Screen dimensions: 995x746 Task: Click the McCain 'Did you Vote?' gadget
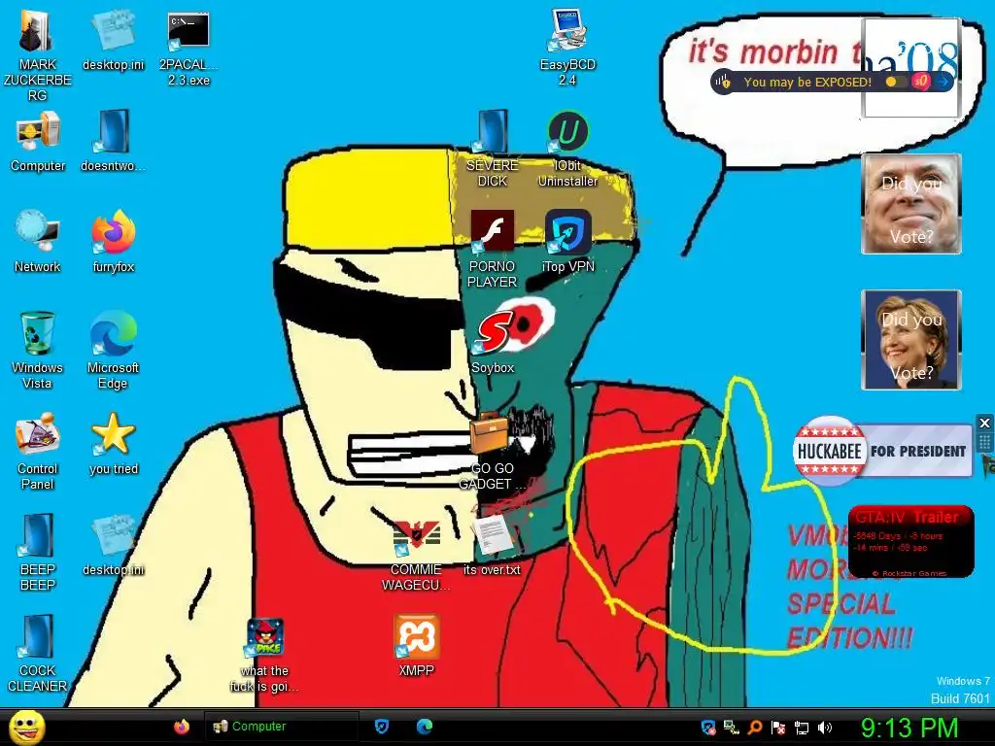coord(910,204)
